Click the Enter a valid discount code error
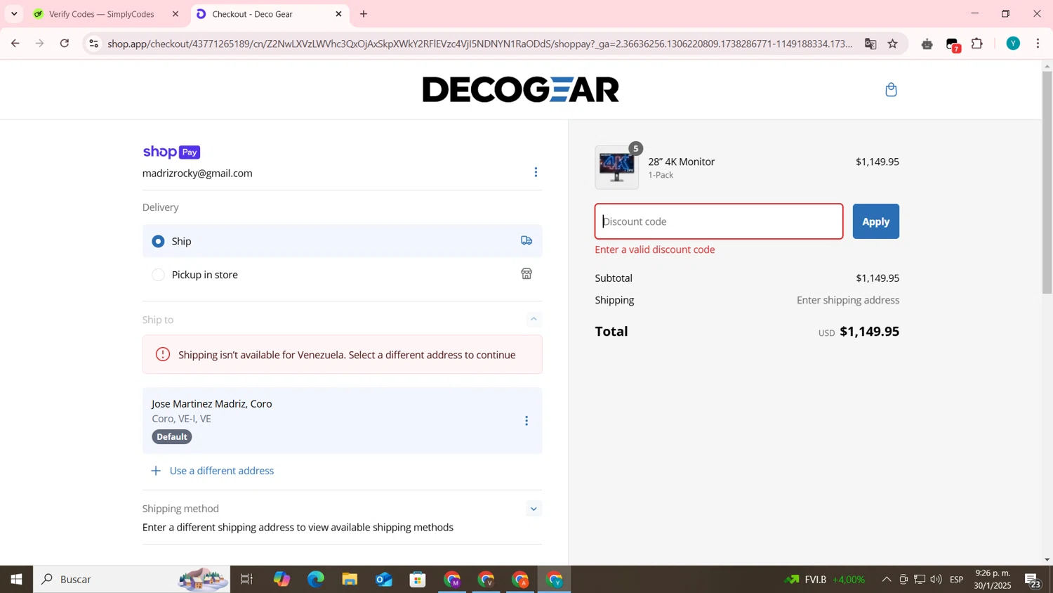 pos(655,249)
